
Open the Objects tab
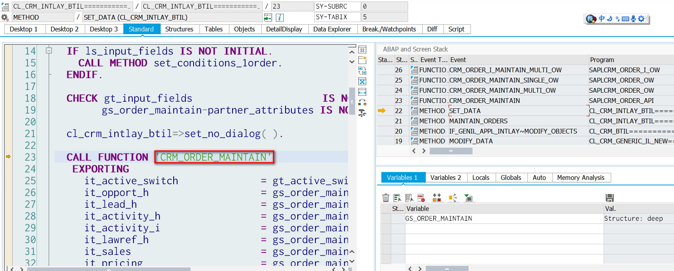tap(244, 29)
